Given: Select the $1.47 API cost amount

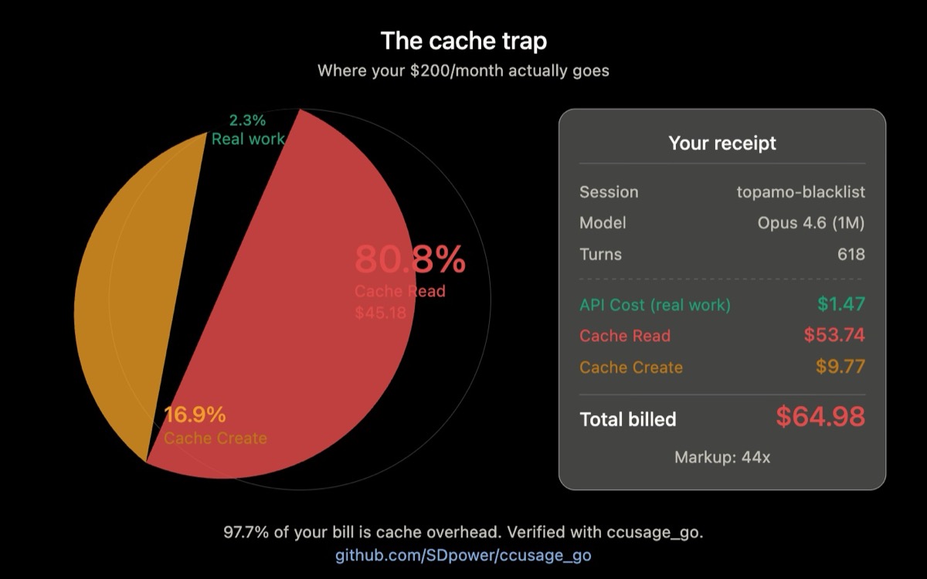Looking at the screenshot, I should coord(840,304).
